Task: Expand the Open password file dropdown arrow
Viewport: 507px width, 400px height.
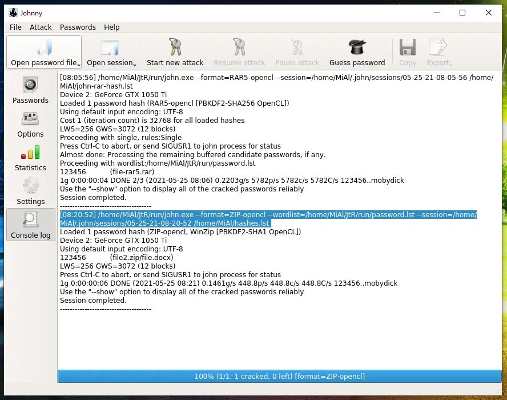Action: (78, 65)
